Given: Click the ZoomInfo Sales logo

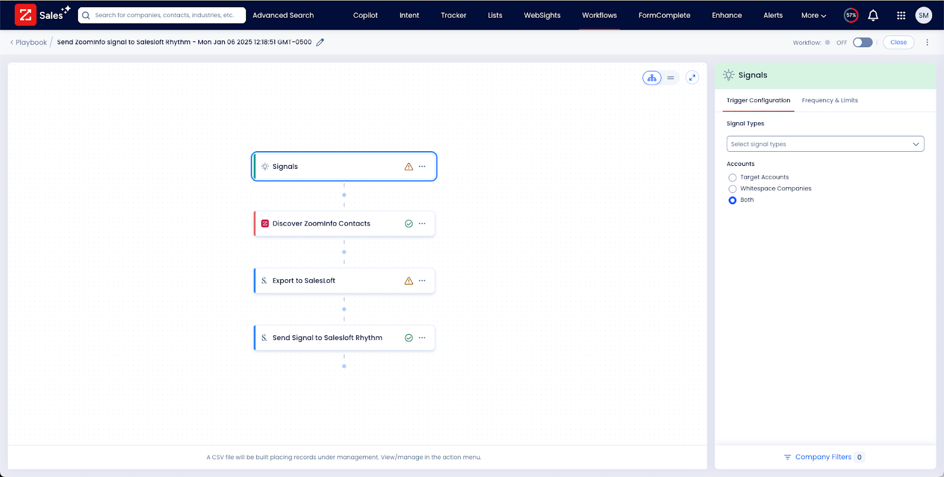Looking at the screenshot, I should (x=42, y=15).
